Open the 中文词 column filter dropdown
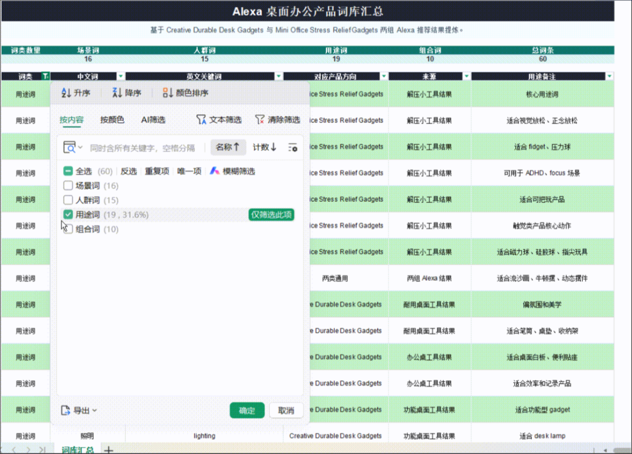The height and width of the screenshot is (454, 632). (x=121, y=76)
